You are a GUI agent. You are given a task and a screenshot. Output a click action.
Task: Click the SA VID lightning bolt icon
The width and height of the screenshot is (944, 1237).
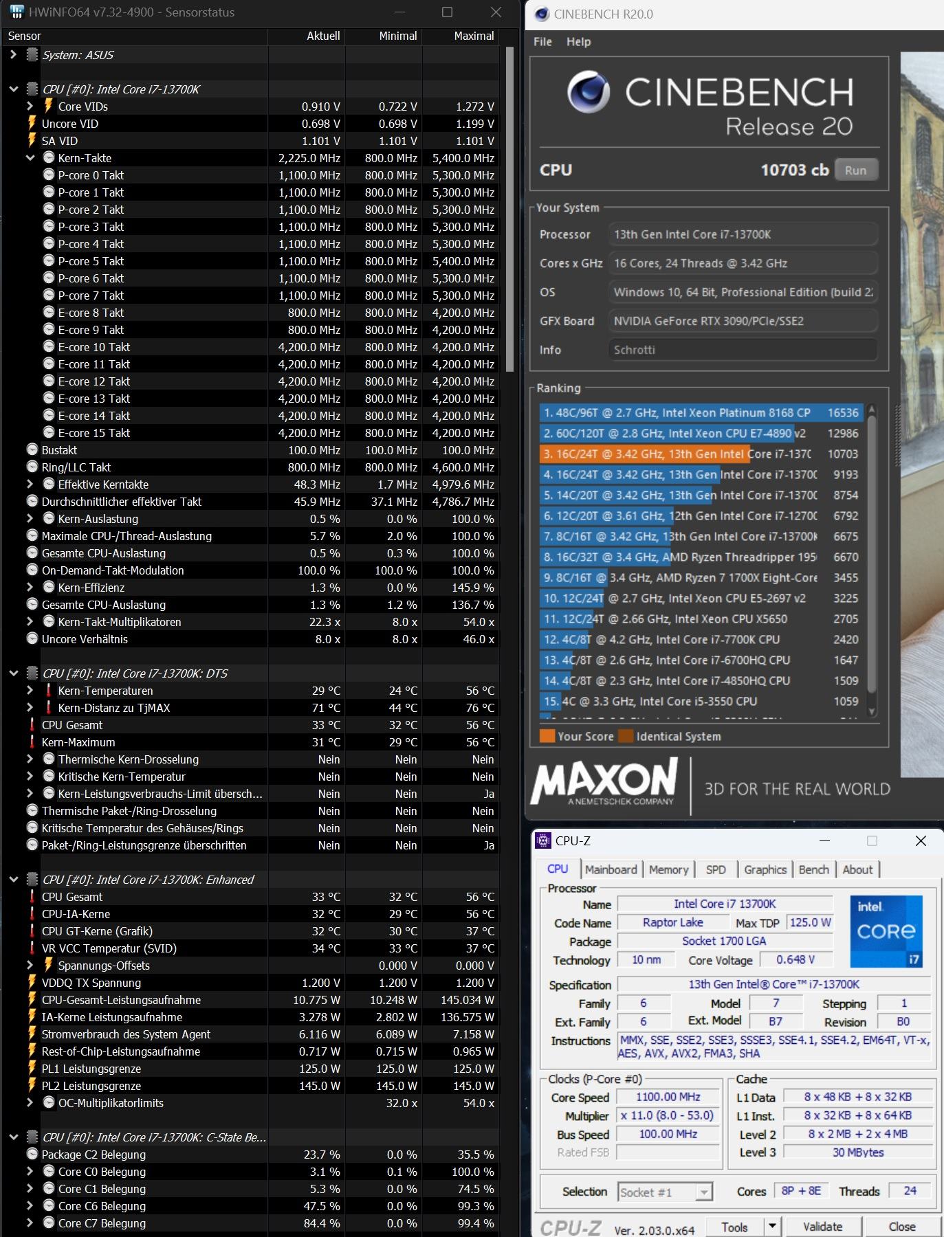coord(32,141)
